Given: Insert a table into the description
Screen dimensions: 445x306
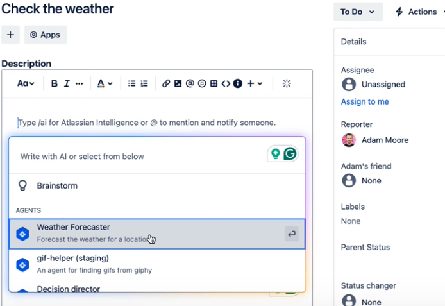Looking at the screenshot, I should point(214,83).
